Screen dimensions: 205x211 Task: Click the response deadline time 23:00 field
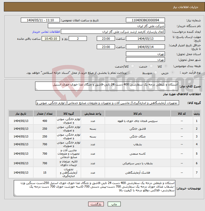(106, 39)
